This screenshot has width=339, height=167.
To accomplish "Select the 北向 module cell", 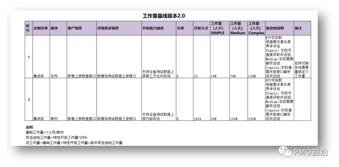I will [x=58, y=57].
